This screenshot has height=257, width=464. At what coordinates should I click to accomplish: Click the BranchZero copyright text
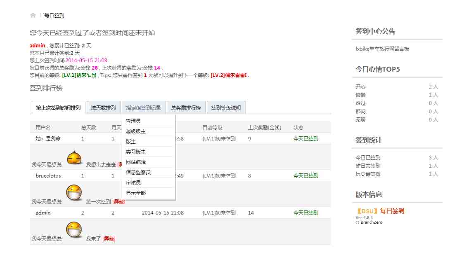[369, 222]
